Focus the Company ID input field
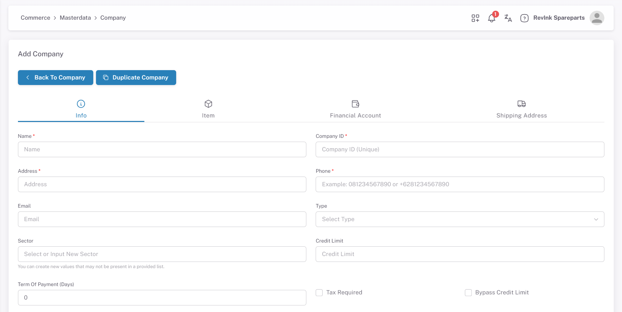The width and height of the screenshot is (622, 312). [460, 149]
